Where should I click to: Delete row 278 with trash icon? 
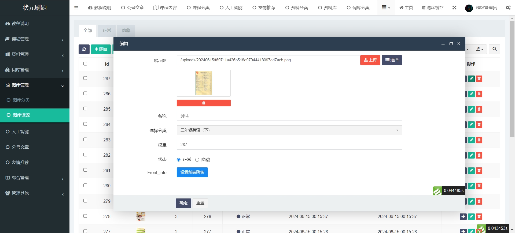point(479,217)
